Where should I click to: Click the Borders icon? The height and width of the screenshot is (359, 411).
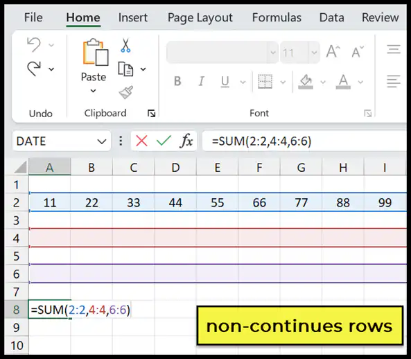[265, 82]
